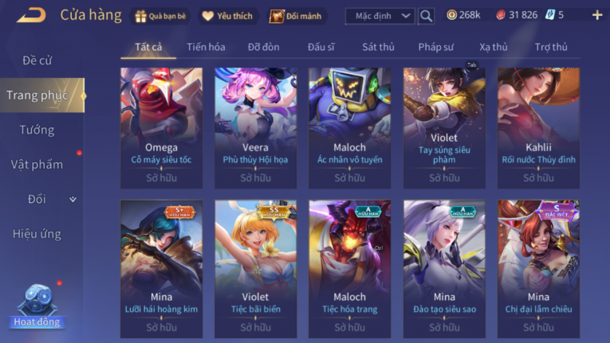Switch to the Tiến hóa tab
This screenshot has height=343, width=610.
tap(206, 47)
